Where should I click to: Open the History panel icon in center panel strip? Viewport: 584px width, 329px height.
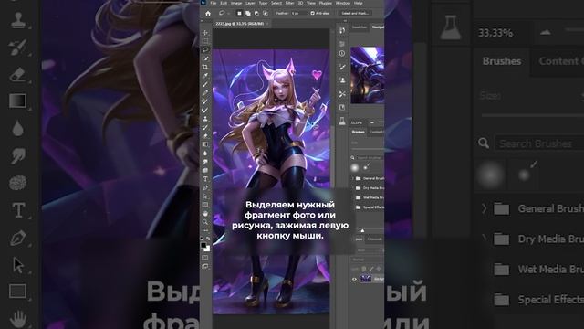[342, 30]
